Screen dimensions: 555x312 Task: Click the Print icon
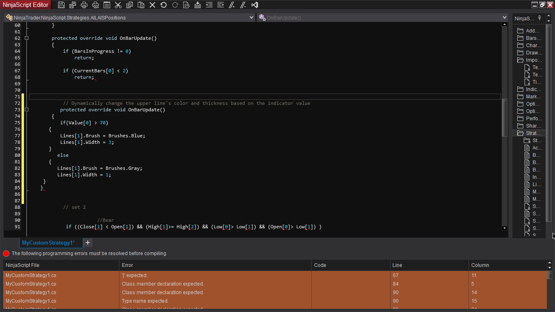(84, 5)
